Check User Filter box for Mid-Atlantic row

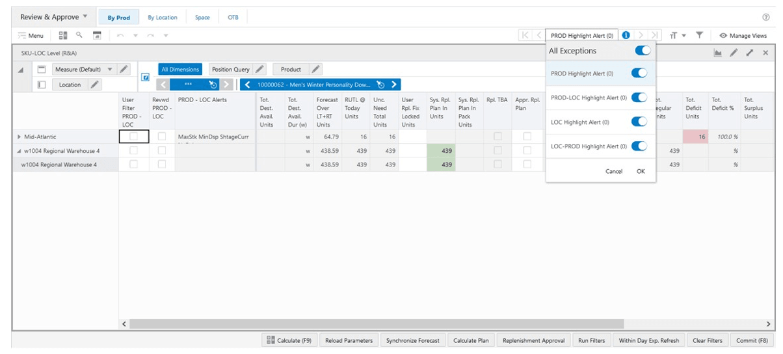[134, 137]
